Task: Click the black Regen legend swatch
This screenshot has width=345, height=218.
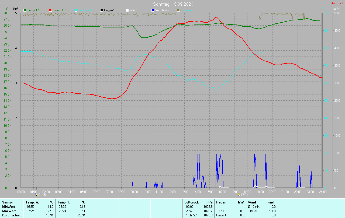Action: 102,10
